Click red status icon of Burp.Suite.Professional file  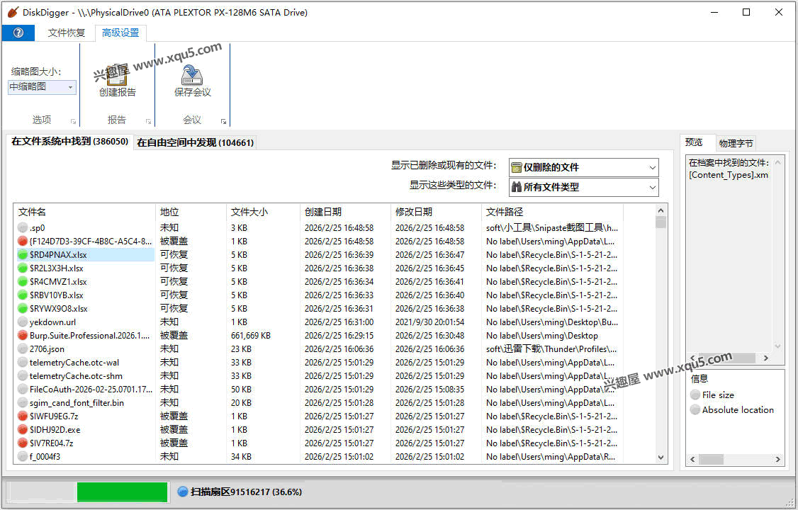tap(23, 336)
